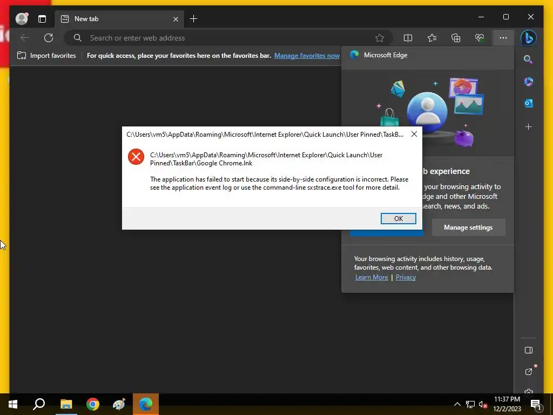Click the red error icon in dialog
The image size is (553, 415).
(x=136, y=157)
